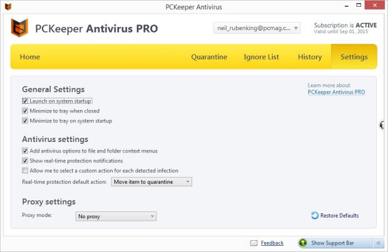Screen dimensions: 388x252
Task: Click the General Settings heading
Action: 54,89
